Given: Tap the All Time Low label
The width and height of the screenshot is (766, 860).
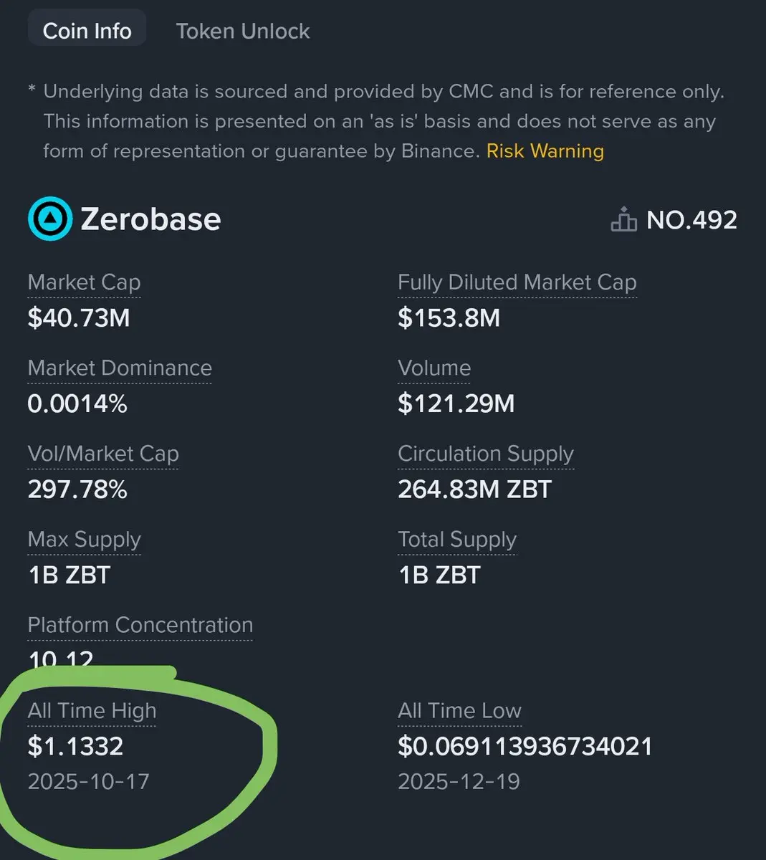Looking at the screenshot, I should coord(459,710).
